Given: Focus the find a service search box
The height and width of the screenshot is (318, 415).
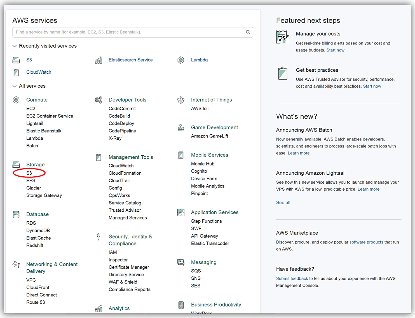Looking at the screenshot, I should point(129,32).
